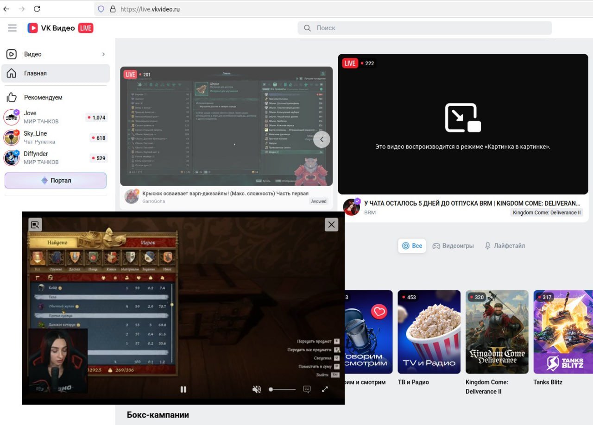Open the GarroGoha channel avatar
This screenshot has height=425, width=593.
tap(132, 197)
